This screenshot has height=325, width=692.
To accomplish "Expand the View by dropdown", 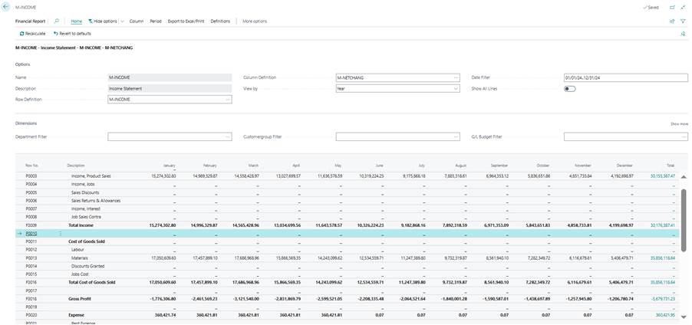I will coord(456,89).
